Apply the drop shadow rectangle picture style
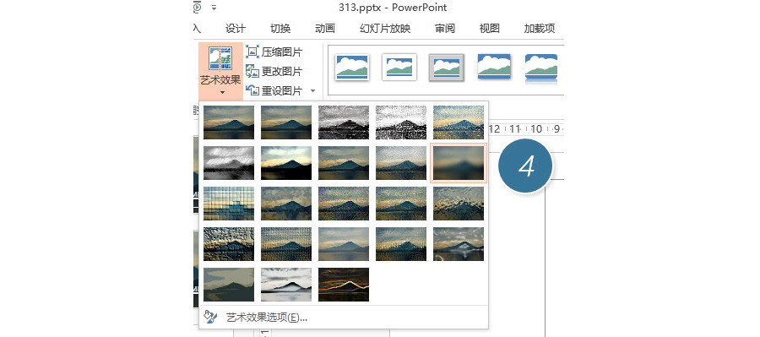The width and height of the screenshot is (760, 337). coord(494,67)
